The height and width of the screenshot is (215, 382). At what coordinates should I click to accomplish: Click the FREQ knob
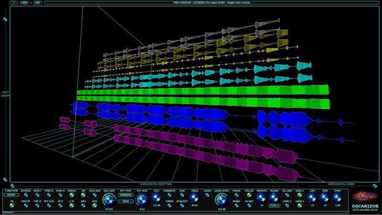194,198
